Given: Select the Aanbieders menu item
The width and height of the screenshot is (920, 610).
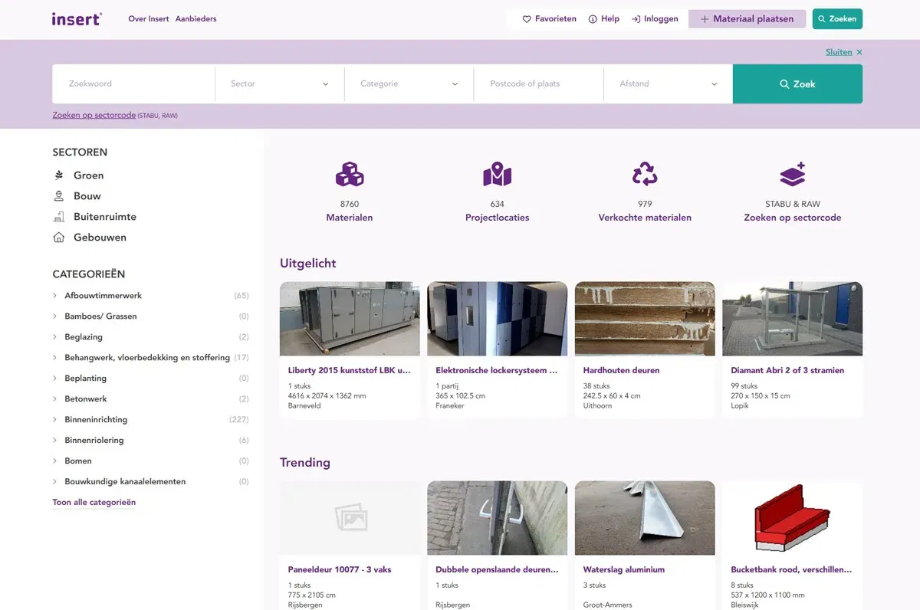Looking at the screenshot, I should [195, 18].
